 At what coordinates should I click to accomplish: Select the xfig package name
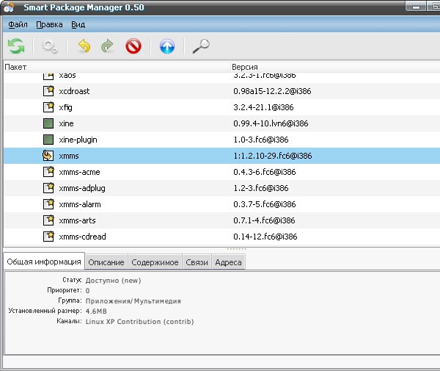[66, 107]
